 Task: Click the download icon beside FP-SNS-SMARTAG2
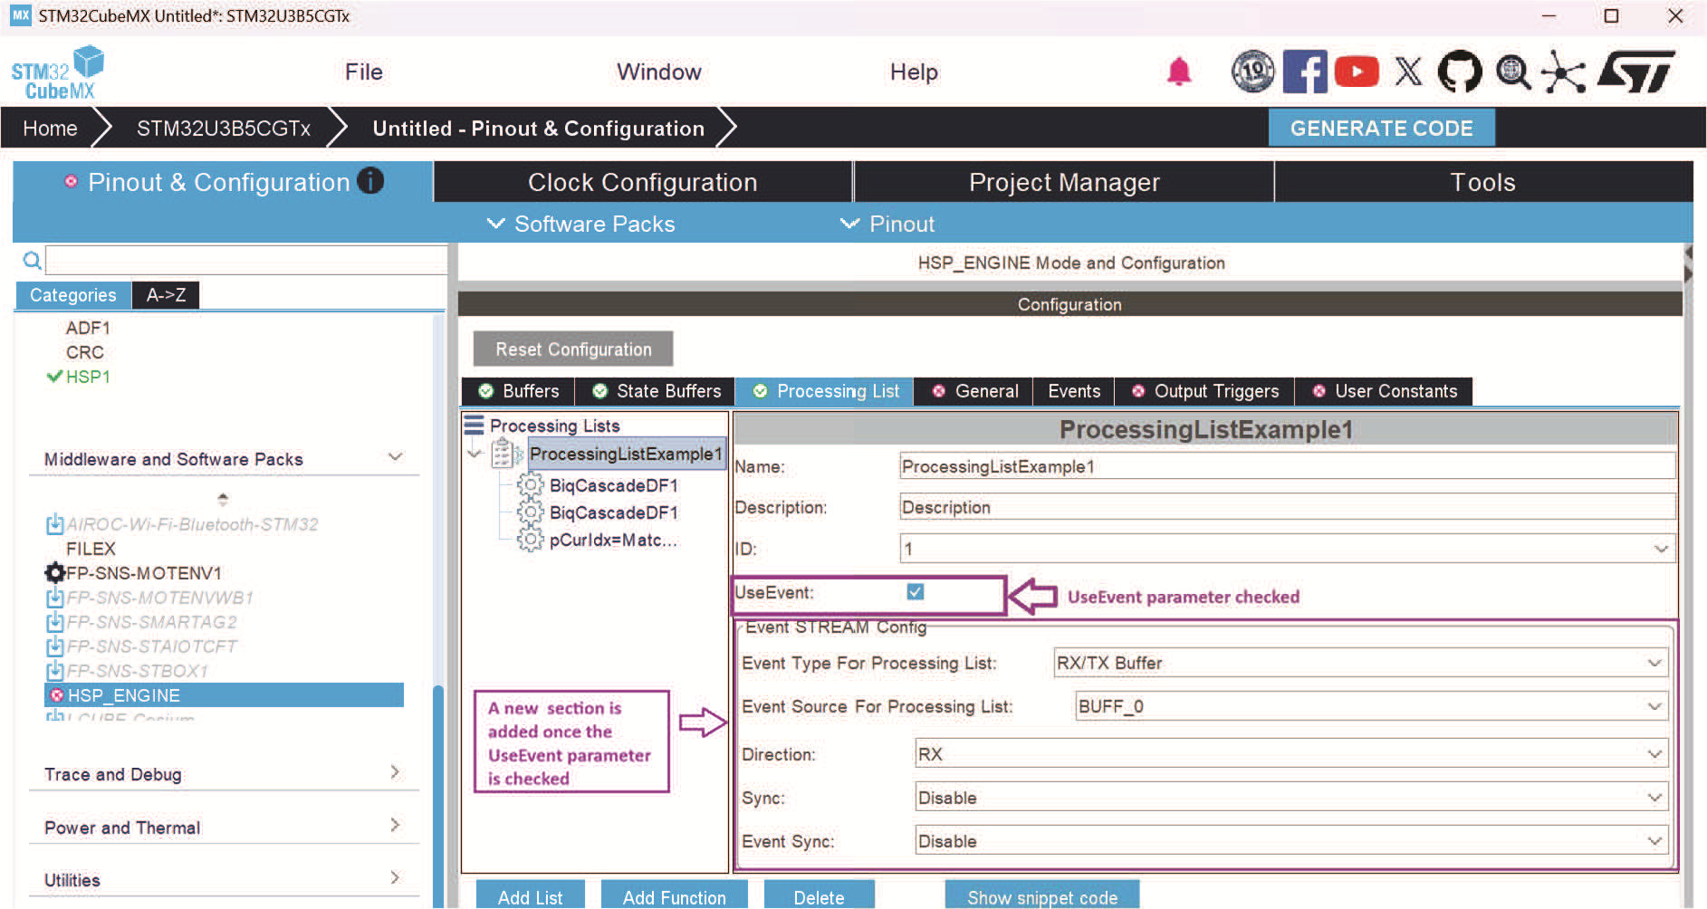pos(54,622)
